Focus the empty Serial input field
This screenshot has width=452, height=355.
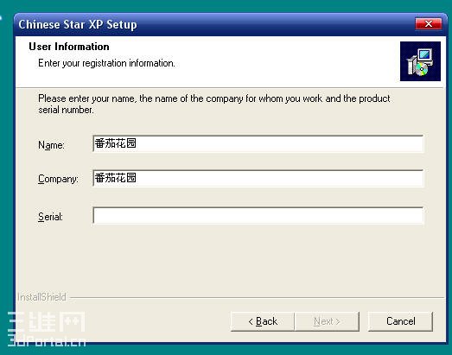point(258,216)
